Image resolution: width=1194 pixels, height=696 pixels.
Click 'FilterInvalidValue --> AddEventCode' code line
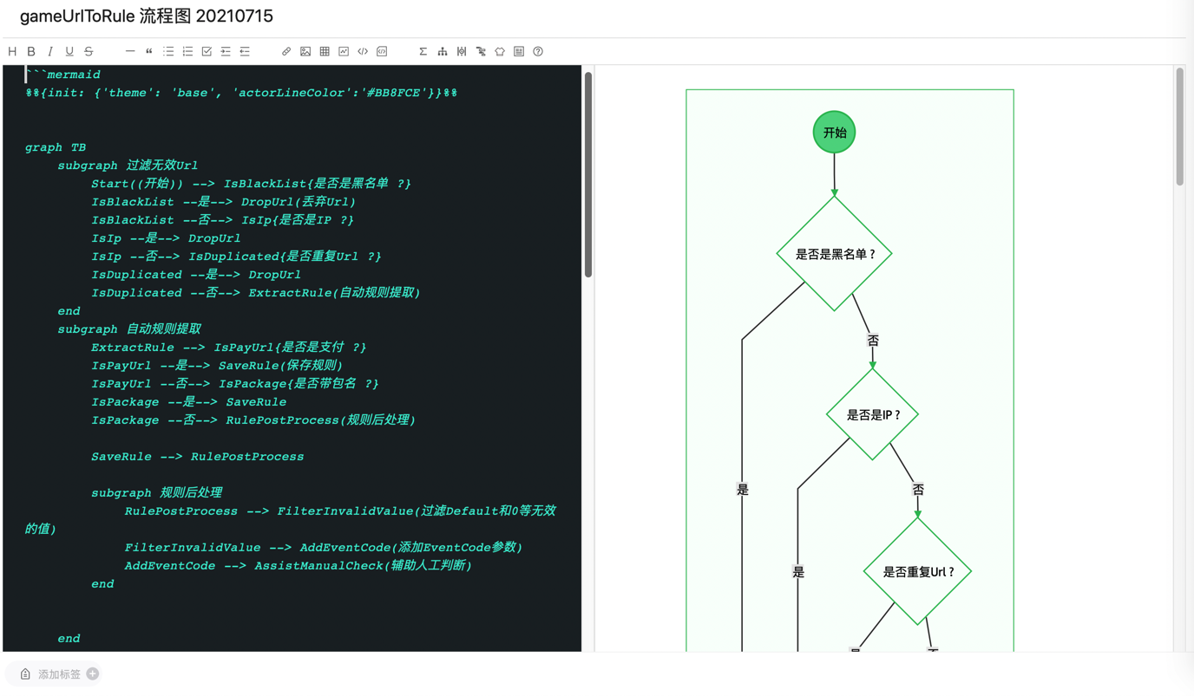tap(323, 548)
